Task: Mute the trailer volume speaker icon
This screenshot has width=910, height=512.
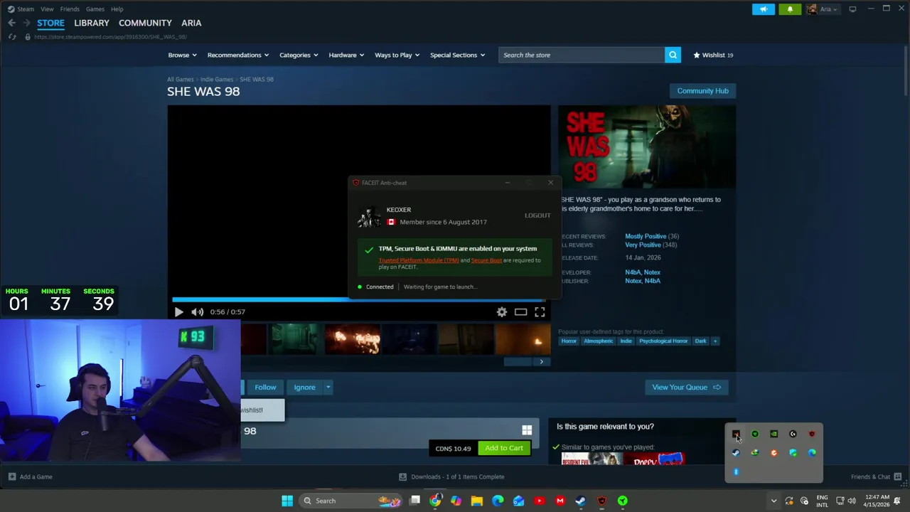Action: [197, 311]
